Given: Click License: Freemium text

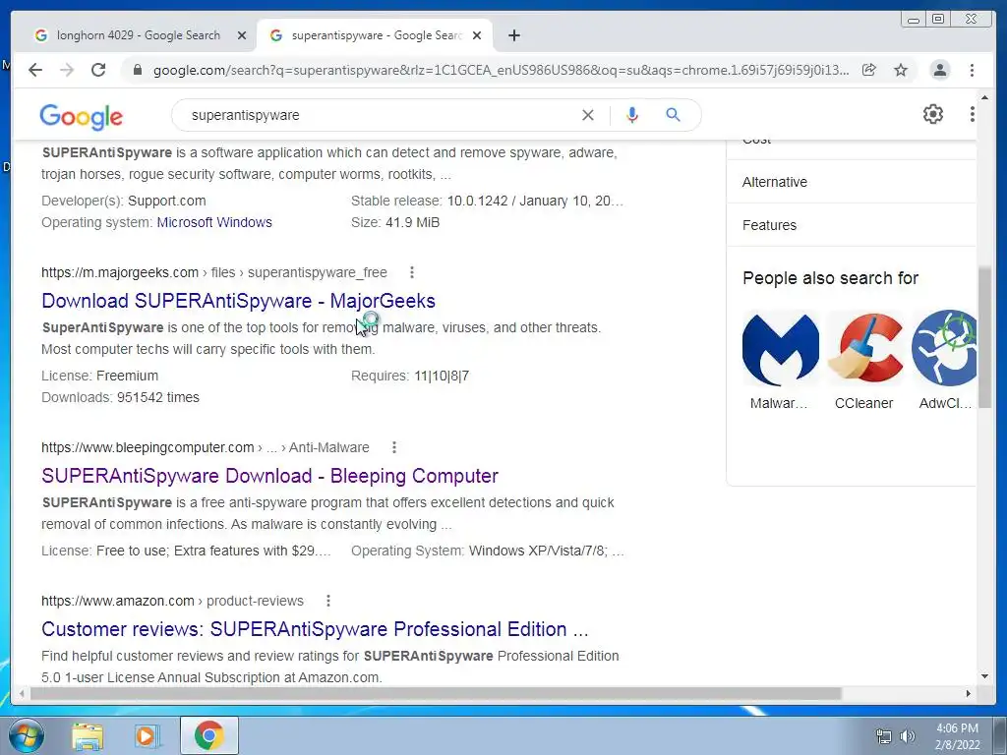Looking at the screenshot, I should (x=99, y=376).
